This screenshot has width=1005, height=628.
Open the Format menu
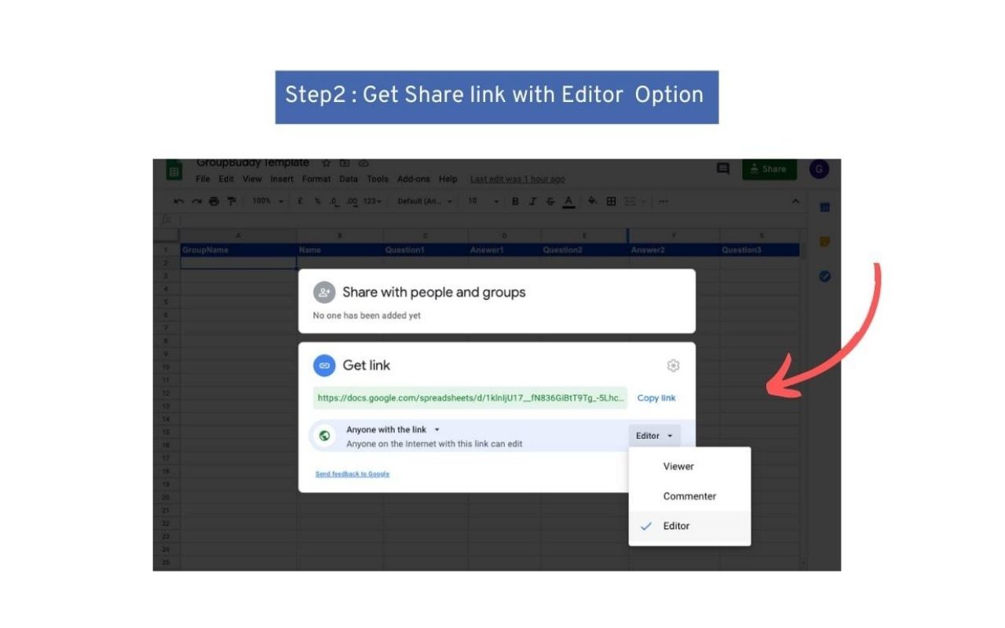tap(316, 179)
